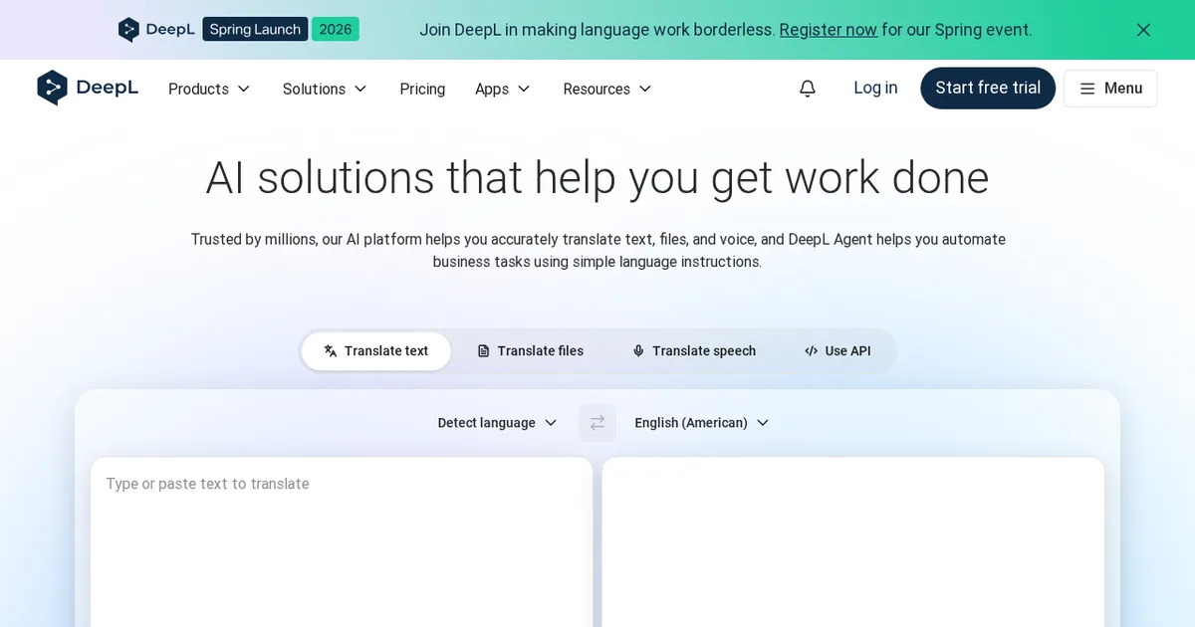The image size is (1195, 627).
Task: Open the notifications bell
Action: (808, 89)
